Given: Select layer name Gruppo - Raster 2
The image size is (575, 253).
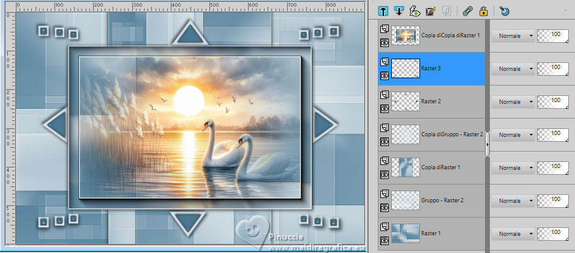Looking at the screenshot, I should pyautogui.click(x=442, y=200).
